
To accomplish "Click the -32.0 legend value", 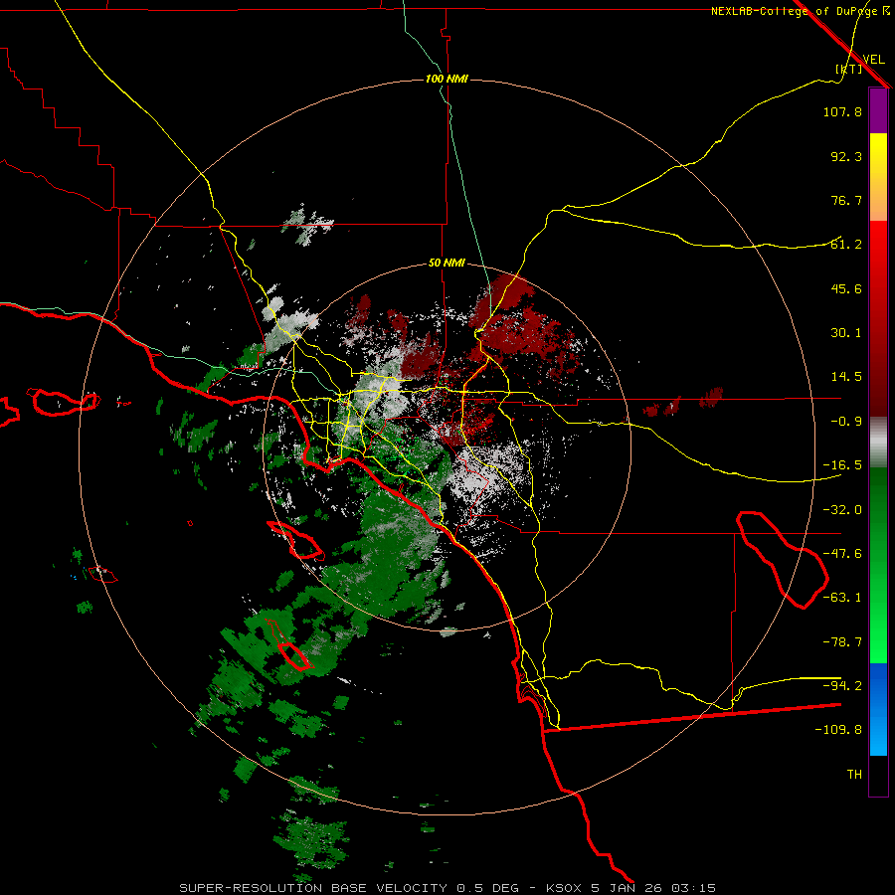I will 842,510.
